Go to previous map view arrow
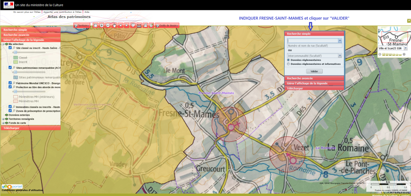 (120, 25)
